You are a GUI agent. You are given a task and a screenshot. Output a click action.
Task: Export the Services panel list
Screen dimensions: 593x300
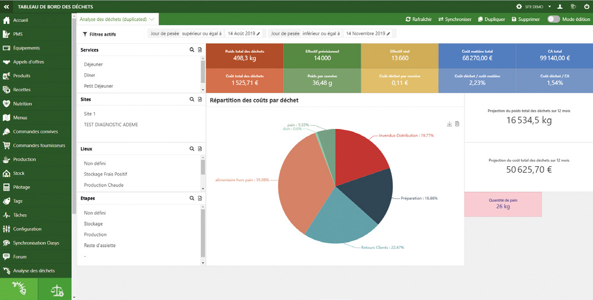(200, 50)
